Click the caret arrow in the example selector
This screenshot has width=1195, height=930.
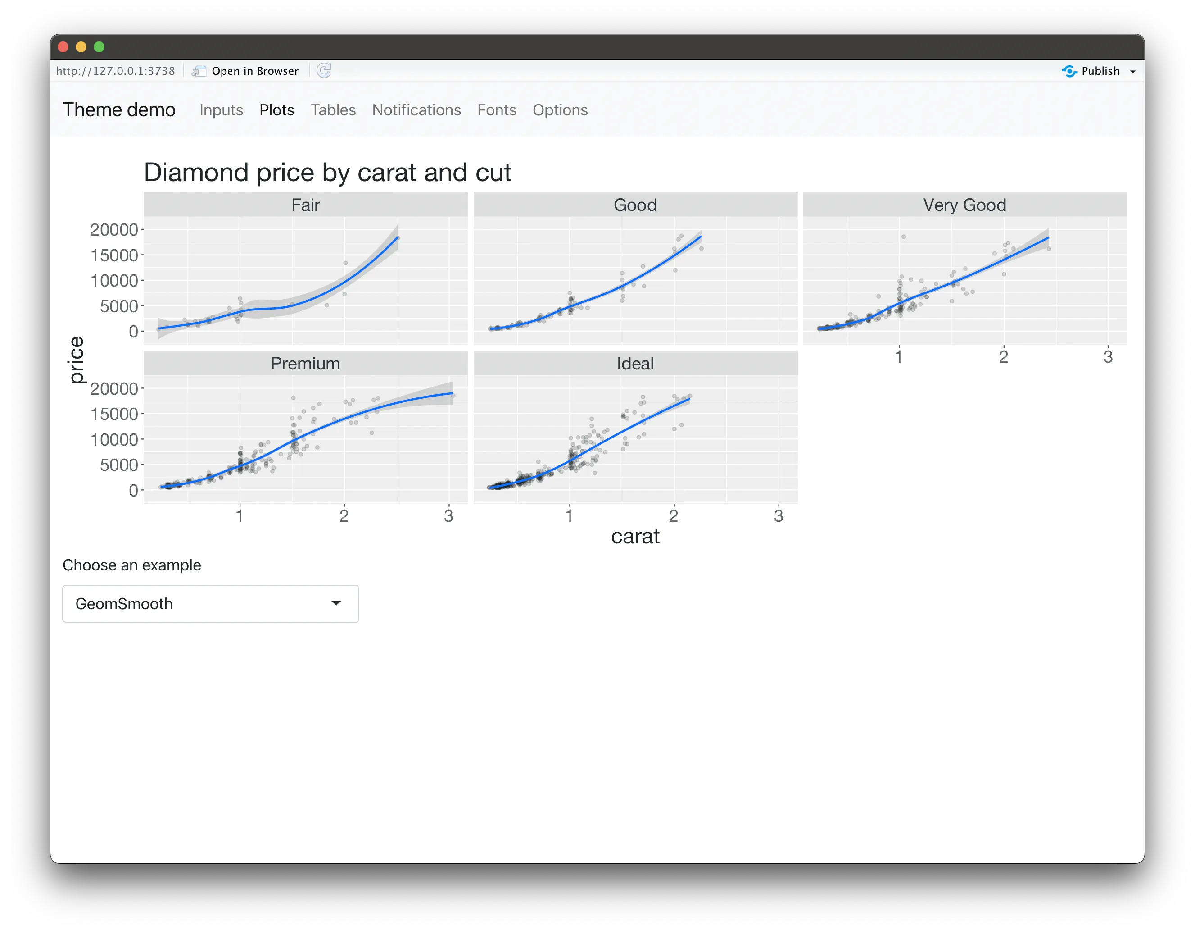pyautogui.click(x=336, y=604)
